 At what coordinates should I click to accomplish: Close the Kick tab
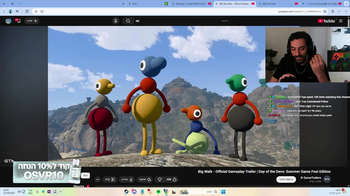pos(130,4)
